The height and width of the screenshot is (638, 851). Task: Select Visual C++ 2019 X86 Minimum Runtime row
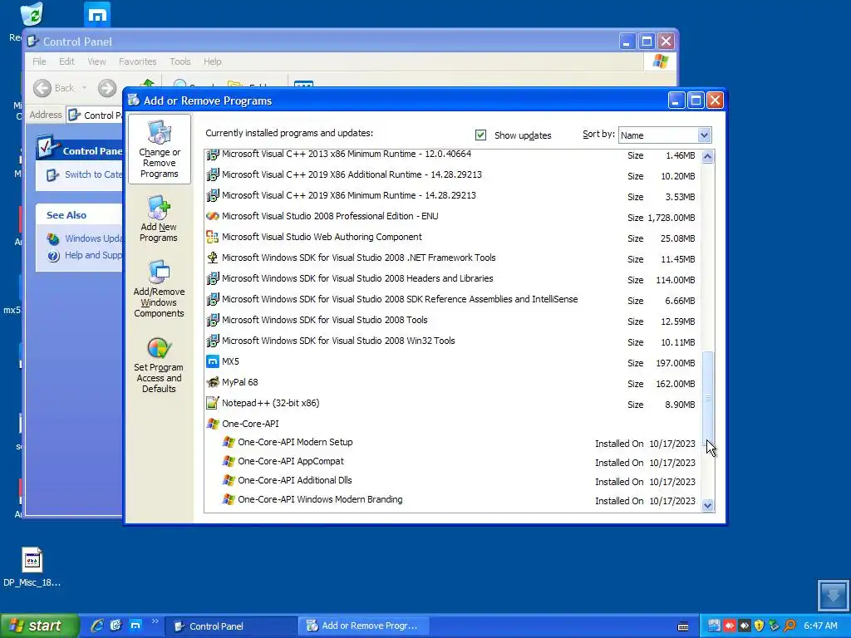point(453,195)
